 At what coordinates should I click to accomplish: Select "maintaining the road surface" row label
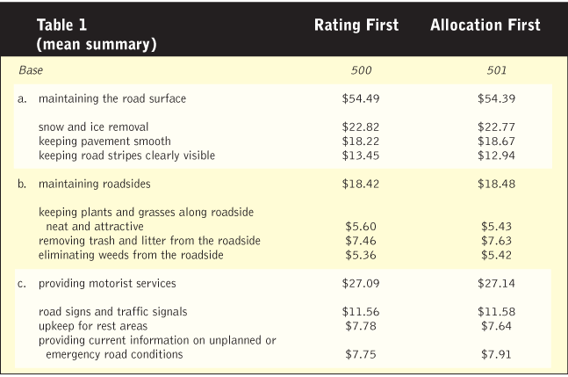pos(111,98)
